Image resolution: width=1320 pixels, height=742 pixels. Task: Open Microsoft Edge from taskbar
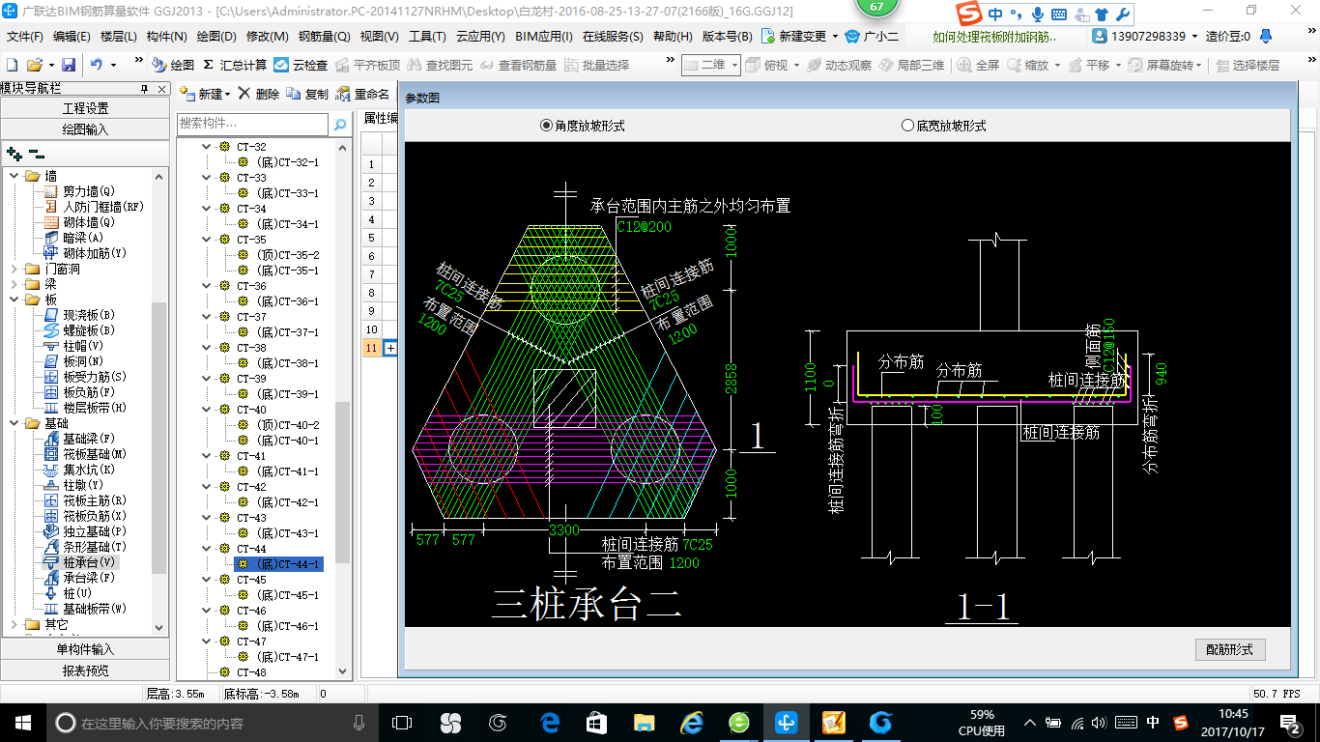(551, 723)
